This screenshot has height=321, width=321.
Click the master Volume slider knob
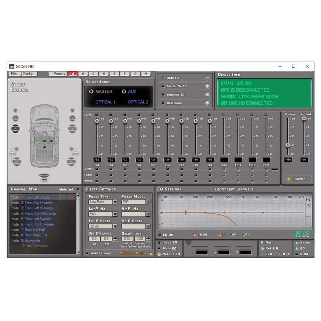tap(287, 145)
